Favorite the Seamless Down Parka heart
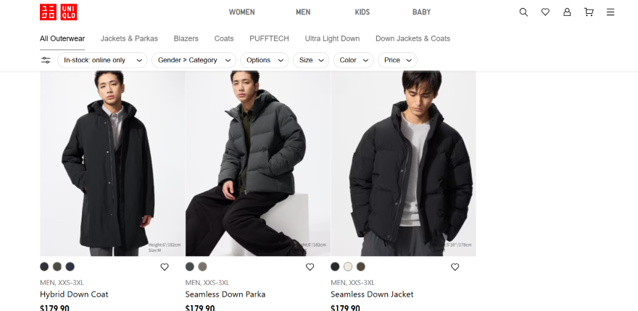The image size is (638, 311). tap(310, 267)
